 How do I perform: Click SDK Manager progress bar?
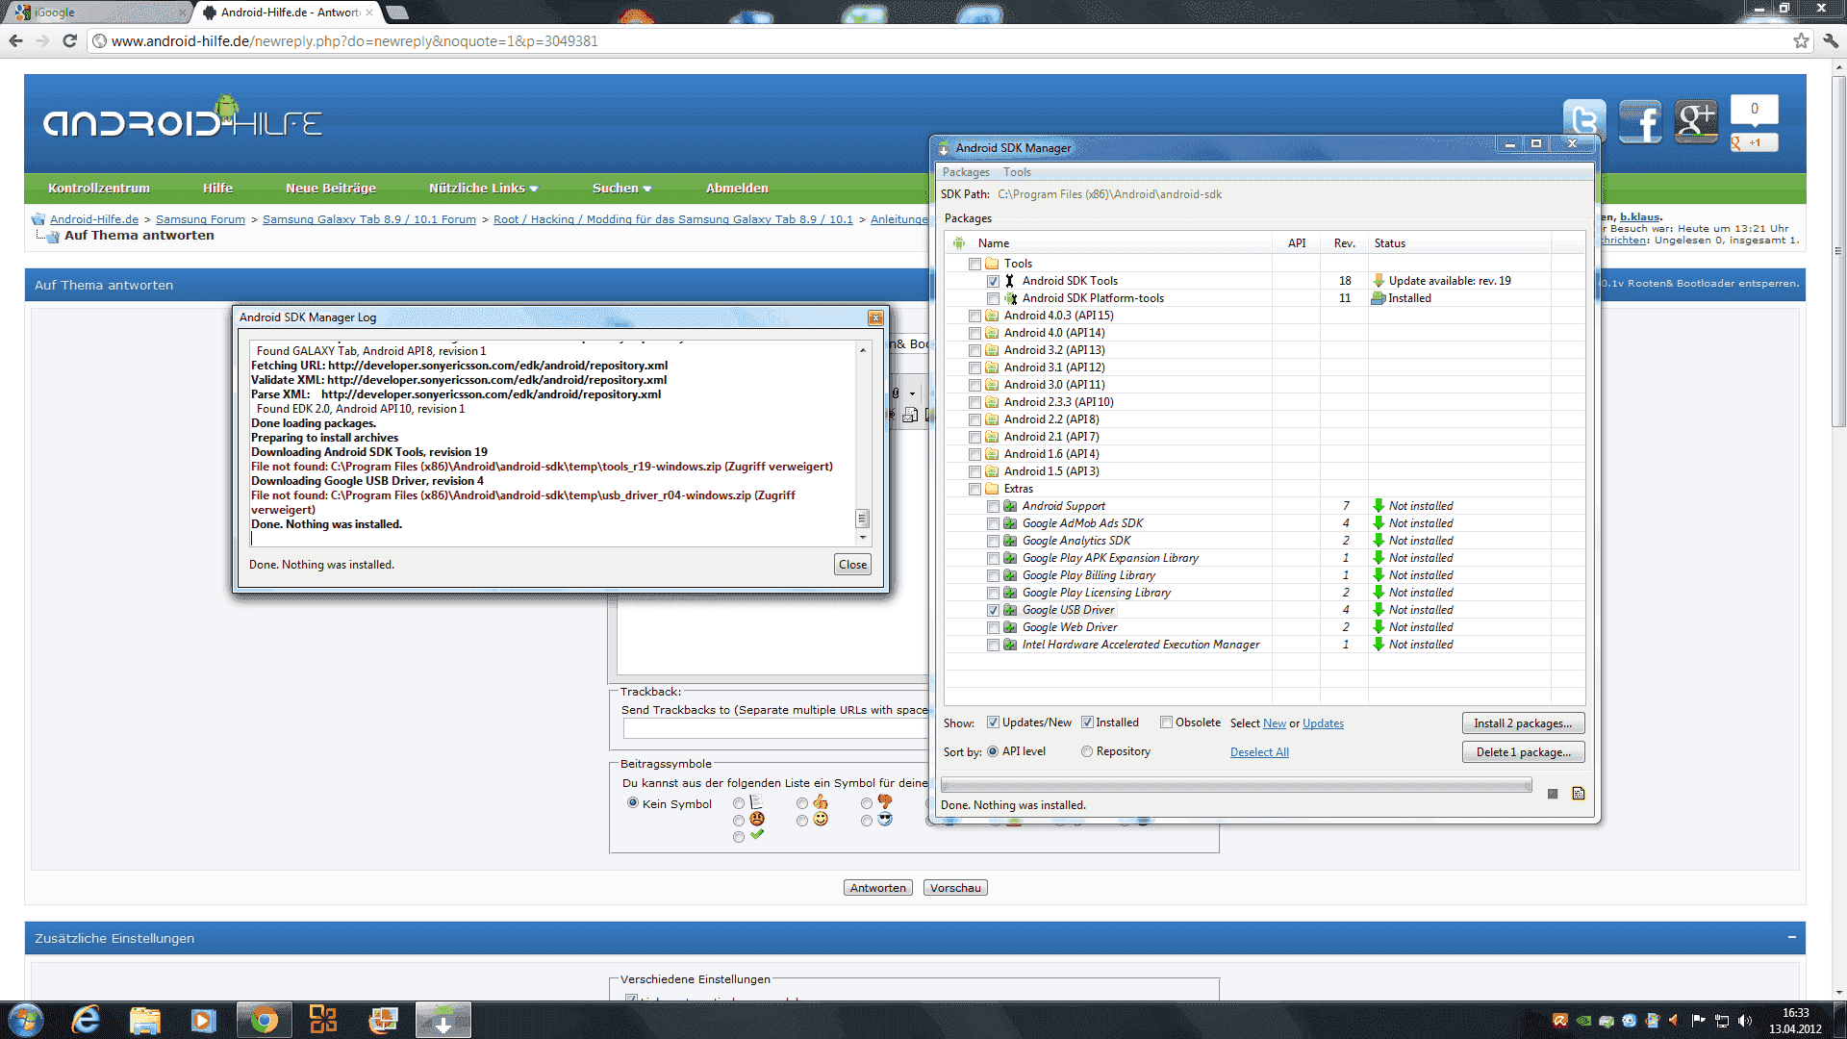tap(1236, 786)
